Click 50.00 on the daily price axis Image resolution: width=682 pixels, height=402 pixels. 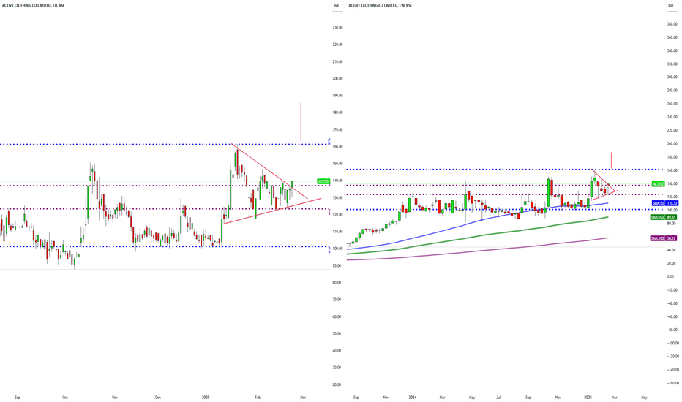(337, 334)
